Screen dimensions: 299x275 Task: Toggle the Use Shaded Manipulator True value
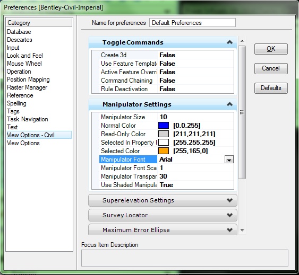coord(166,185)
